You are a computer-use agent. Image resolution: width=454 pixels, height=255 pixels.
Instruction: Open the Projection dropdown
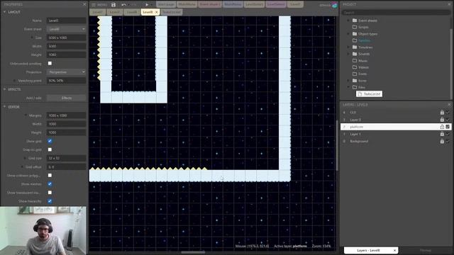(66, 72)
